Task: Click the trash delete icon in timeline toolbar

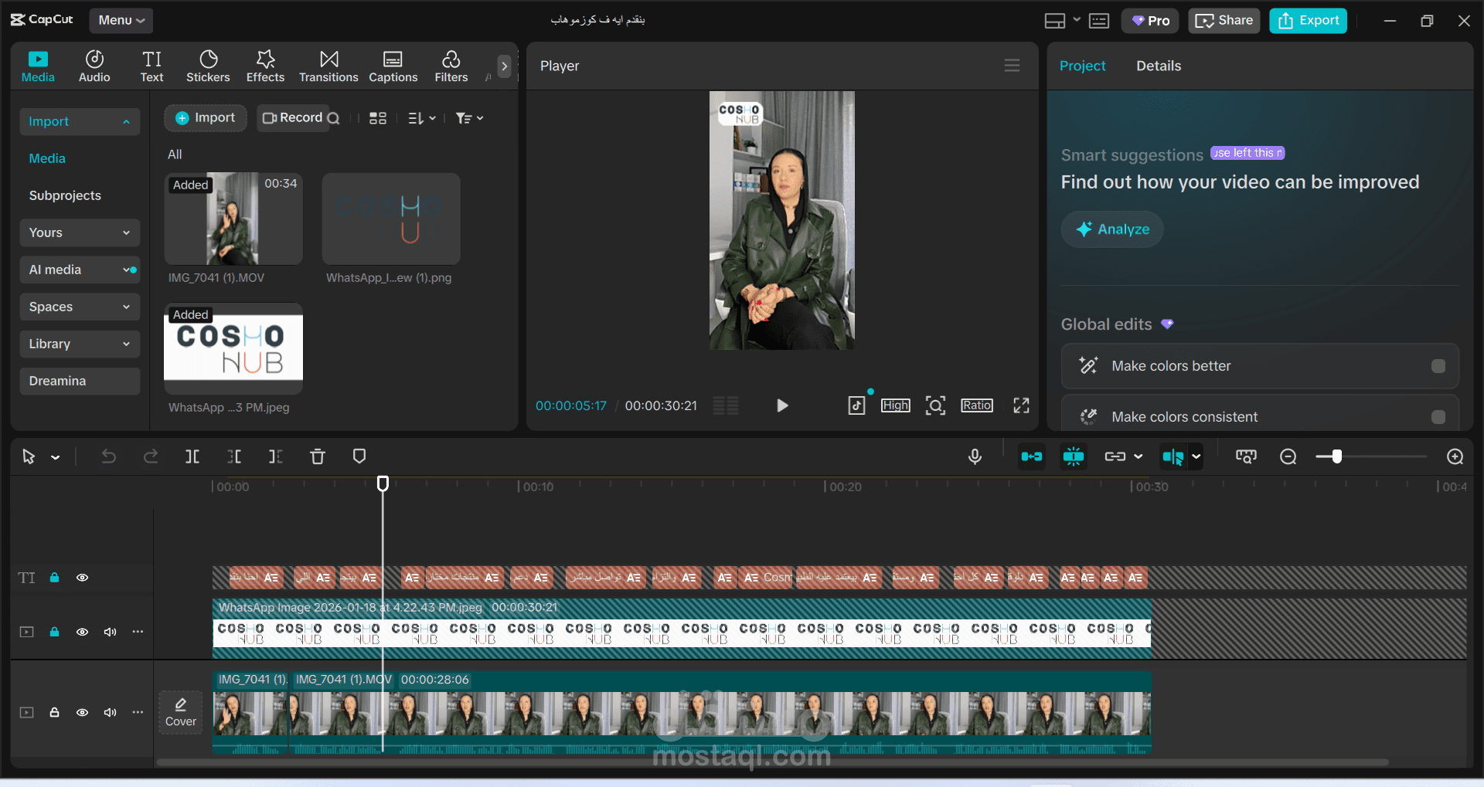Action: pyautogui.click(x=318, y=456)
